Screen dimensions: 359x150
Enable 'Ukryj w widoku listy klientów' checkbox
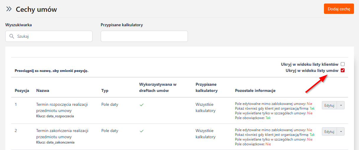pyautogui.click(x=343, y=64)
